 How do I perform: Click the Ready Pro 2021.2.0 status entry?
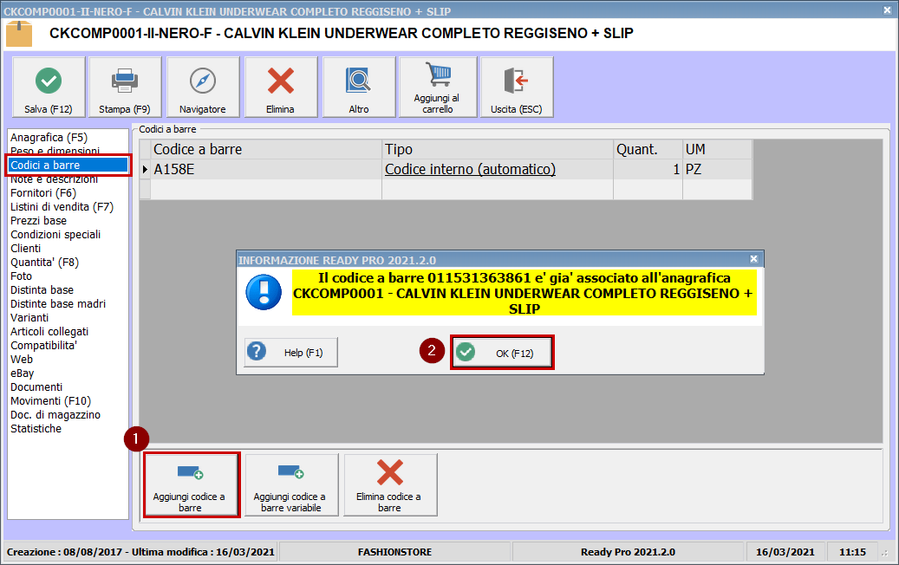tap(628, 552)
